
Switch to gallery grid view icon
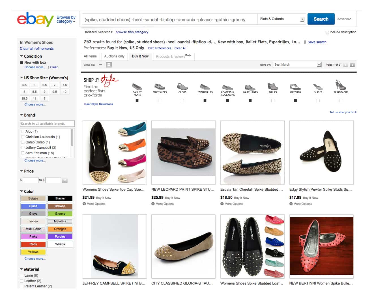click(109, 65)
